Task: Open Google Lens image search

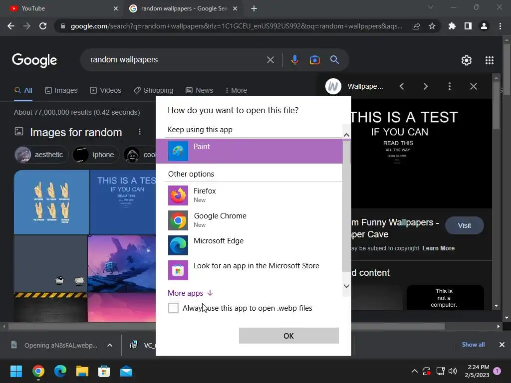Action: pyautogui.click(x=314, y=60)
